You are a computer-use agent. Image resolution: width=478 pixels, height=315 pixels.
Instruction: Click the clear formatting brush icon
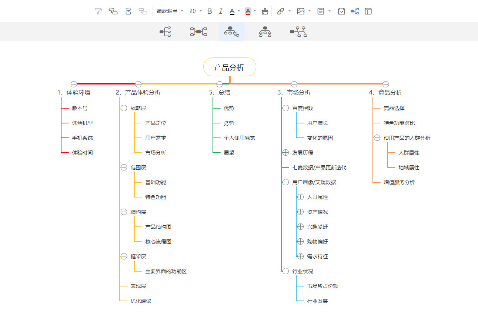265,11
